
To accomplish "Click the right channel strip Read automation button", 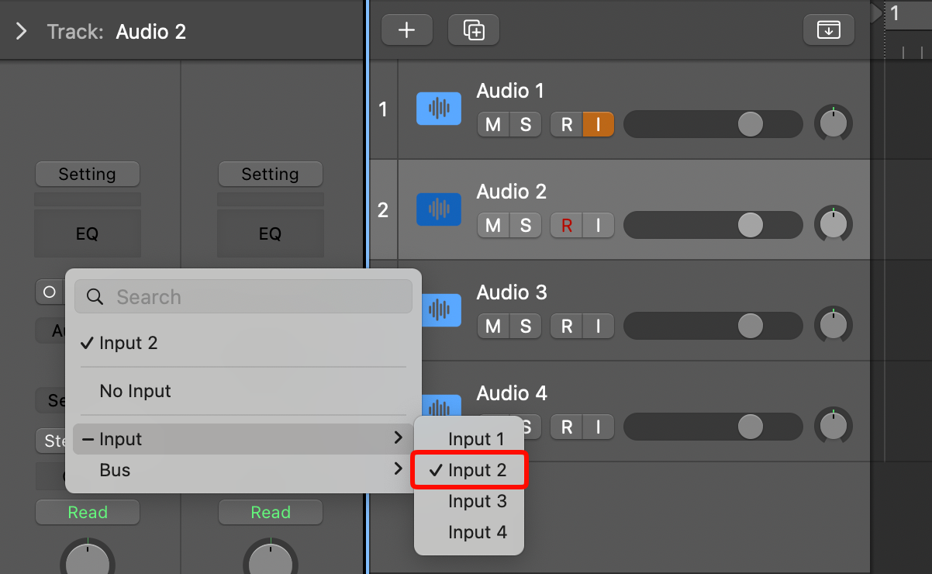I will (x=271, y=513).
